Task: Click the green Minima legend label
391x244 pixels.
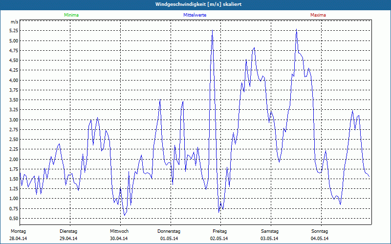Action: [x=71, y=15]
